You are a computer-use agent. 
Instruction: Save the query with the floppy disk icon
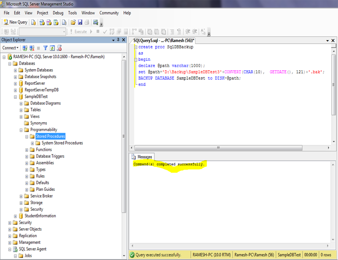tap(81, 22)
